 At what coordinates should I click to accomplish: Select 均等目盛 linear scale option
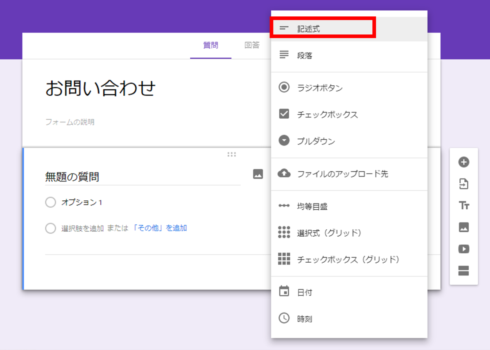click(x=349, y=206)
